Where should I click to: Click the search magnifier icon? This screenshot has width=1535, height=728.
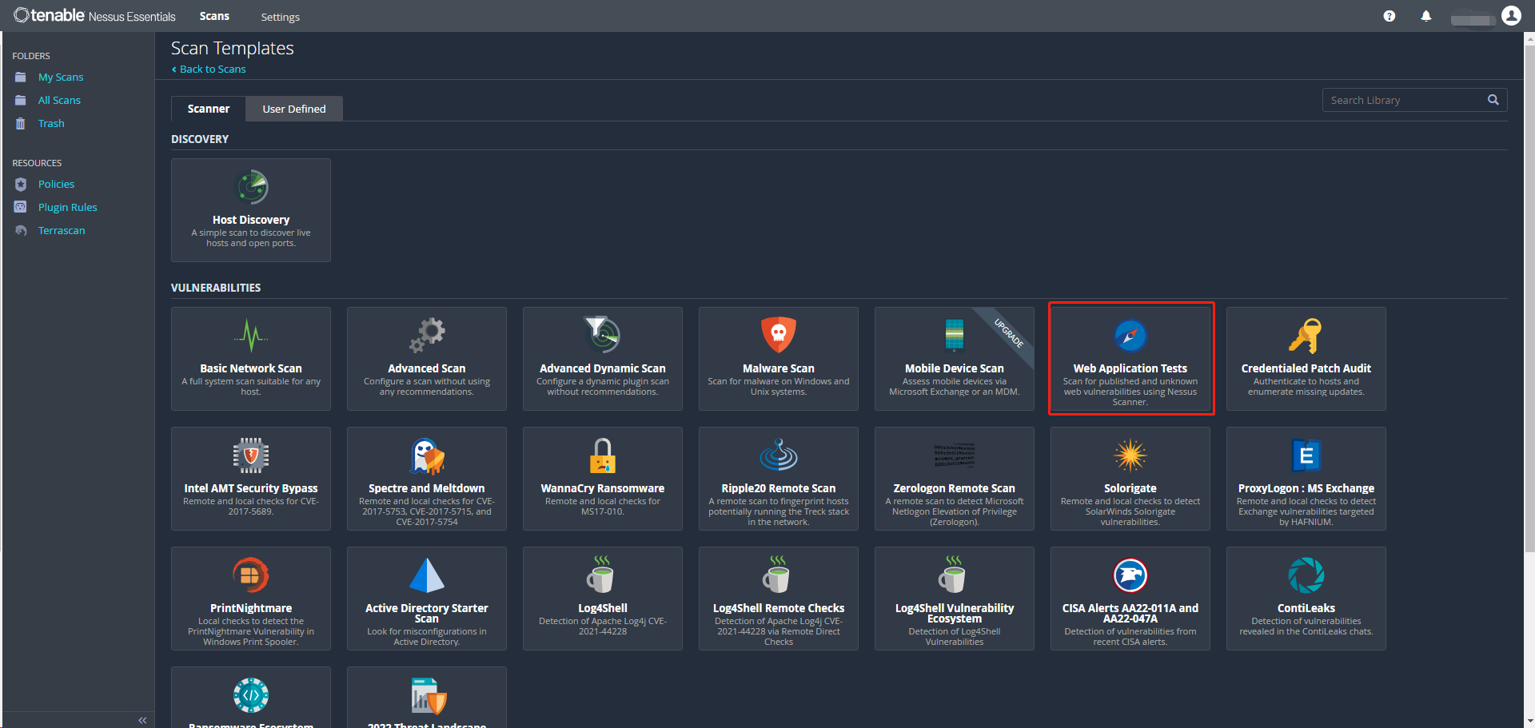click(1493, 100)
